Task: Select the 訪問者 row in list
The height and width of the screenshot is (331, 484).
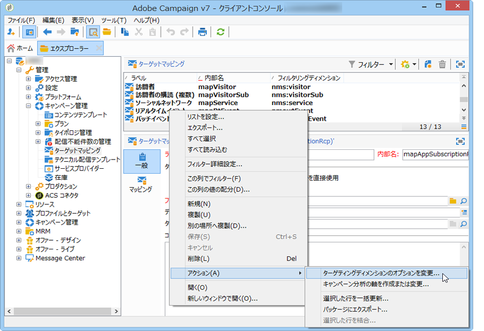Action: 292,87
